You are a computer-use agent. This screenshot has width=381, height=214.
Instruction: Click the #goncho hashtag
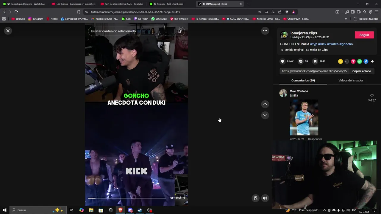346,44
